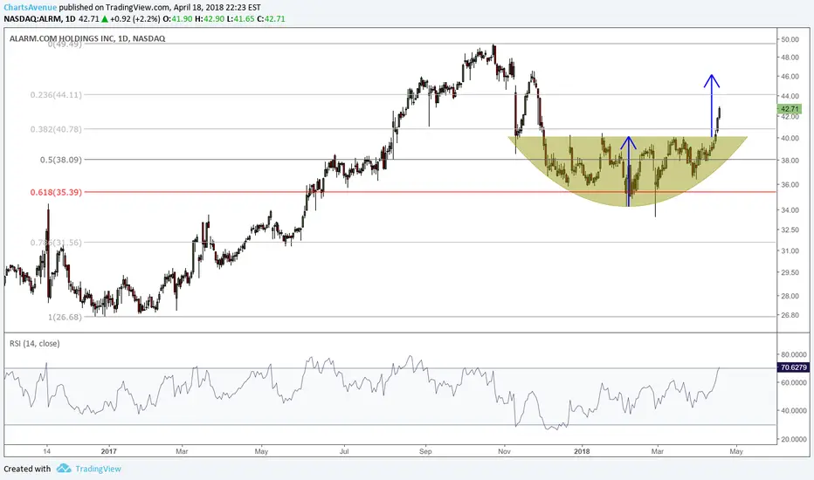Select the 0.618(35.39) Fibonacci level label
Viewport: 814px width, 480px height.
[56, 193]
